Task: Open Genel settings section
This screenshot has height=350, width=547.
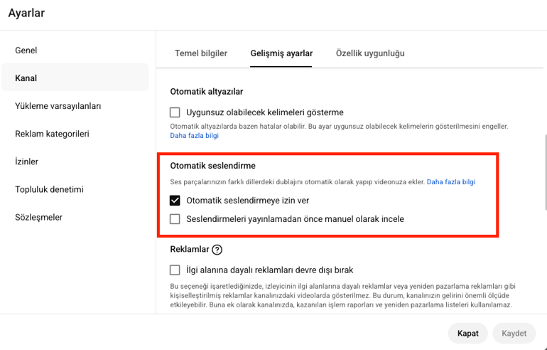Action: click(26, 51)
